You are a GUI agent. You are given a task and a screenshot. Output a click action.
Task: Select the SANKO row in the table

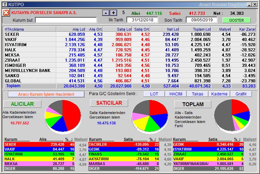pyautogui.click(x=130, y=75)
